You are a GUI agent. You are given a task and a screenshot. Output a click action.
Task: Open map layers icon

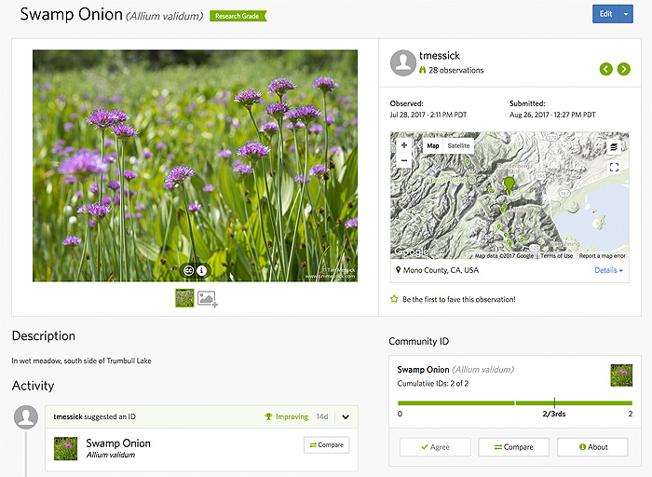pyautogui.click(x=614, y=147)
